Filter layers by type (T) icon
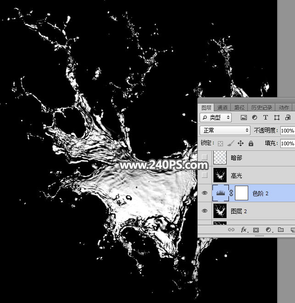295x303 pixels. (266, 117)
